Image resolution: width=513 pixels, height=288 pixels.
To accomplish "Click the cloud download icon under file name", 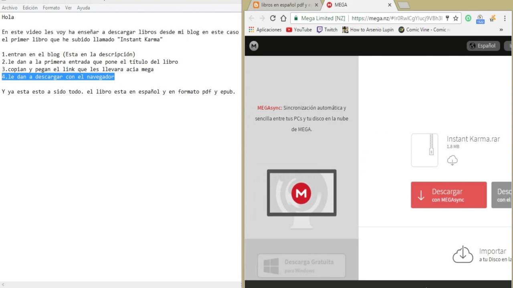I will point(452,160).
